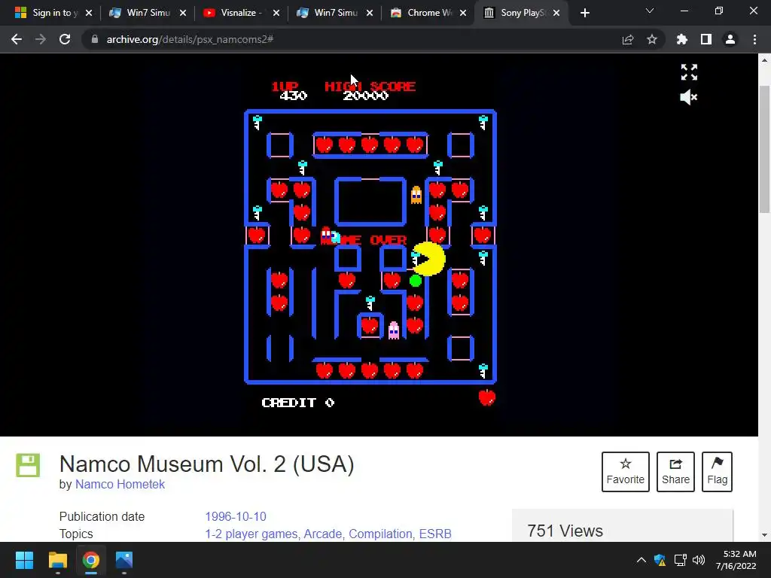The image size is (771, 578).
Task: Reload the archive.org page
Action: (x=65, y=39)
